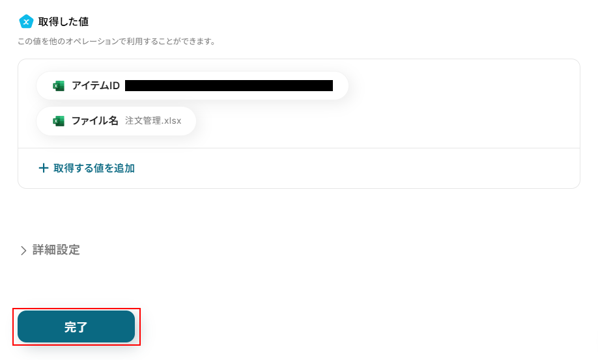598x360 pixels.
Task: Click the 詳細設定 text's last character 定
Action: click(74, 250)
